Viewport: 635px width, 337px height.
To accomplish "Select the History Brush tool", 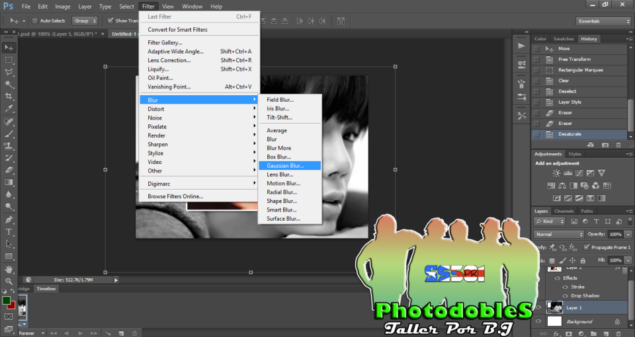I will (x=9, y=158).
